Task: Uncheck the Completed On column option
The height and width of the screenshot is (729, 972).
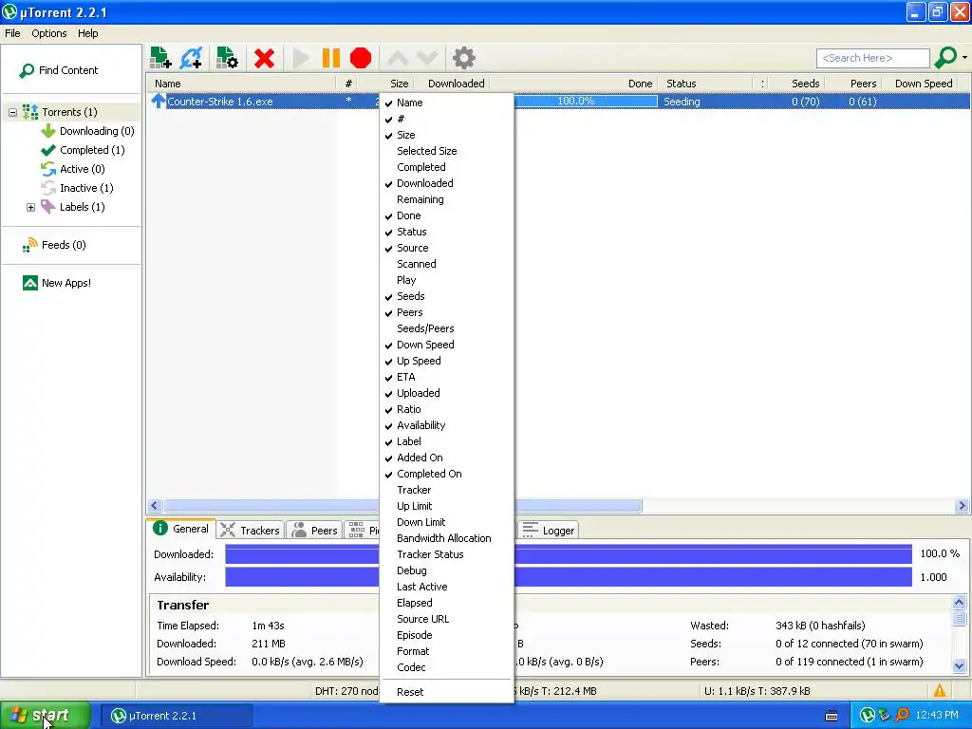Action: coord(446,474)
